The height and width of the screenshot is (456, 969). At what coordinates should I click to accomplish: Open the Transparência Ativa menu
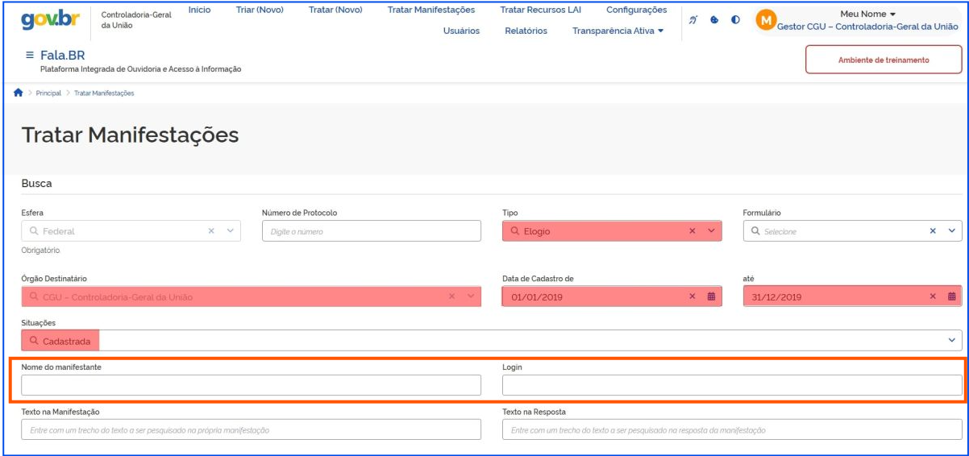point(618,31)
